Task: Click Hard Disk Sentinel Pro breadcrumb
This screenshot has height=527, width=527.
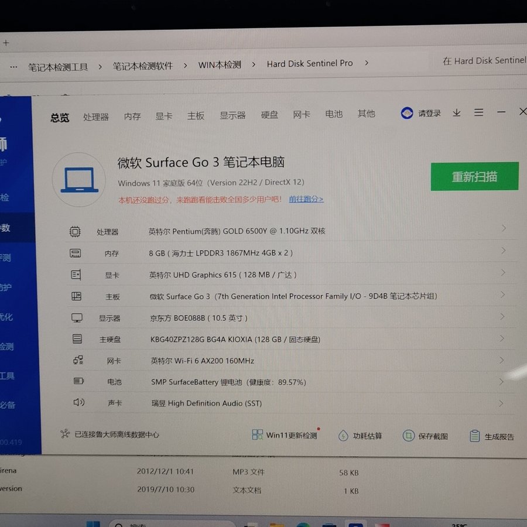Action: click(310, 63)
